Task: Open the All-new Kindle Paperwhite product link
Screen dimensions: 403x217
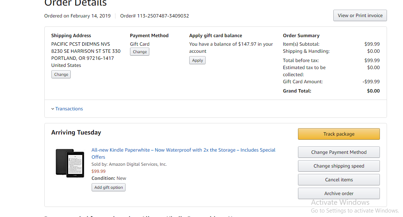Action: coord(183,150)
